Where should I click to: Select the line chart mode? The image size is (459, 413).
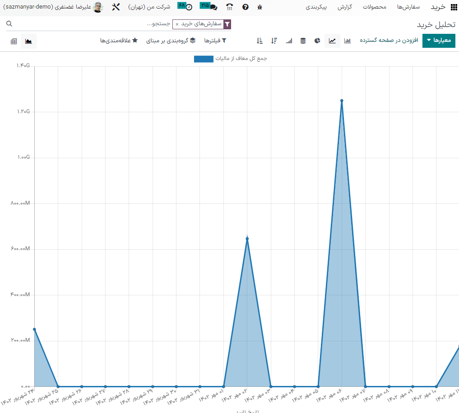click(332, 41)
